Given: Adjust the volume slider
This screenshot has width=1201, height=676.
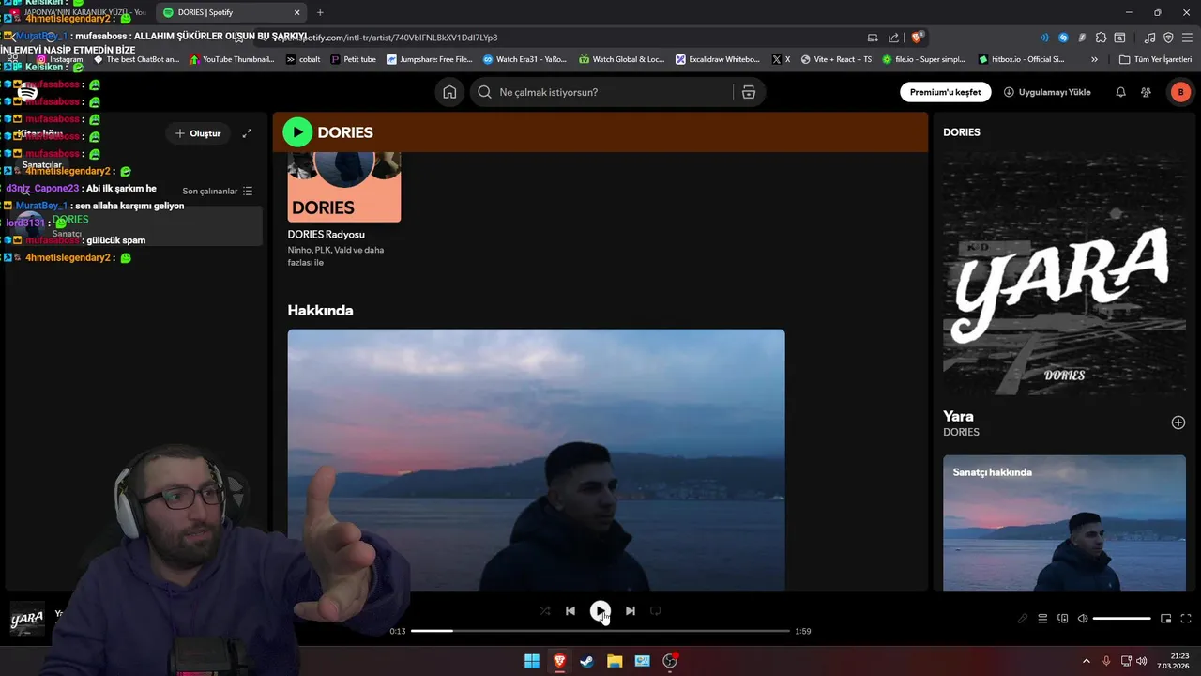Looking at the screenshot, I should pos(1122,619).
